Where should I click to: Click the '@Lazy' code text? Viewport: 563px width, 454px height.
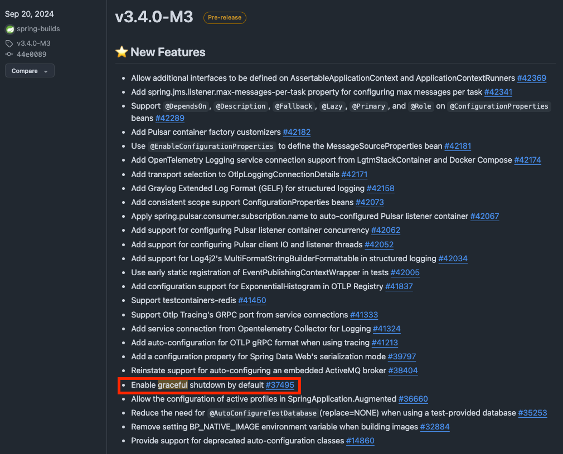tap(332, 106)
